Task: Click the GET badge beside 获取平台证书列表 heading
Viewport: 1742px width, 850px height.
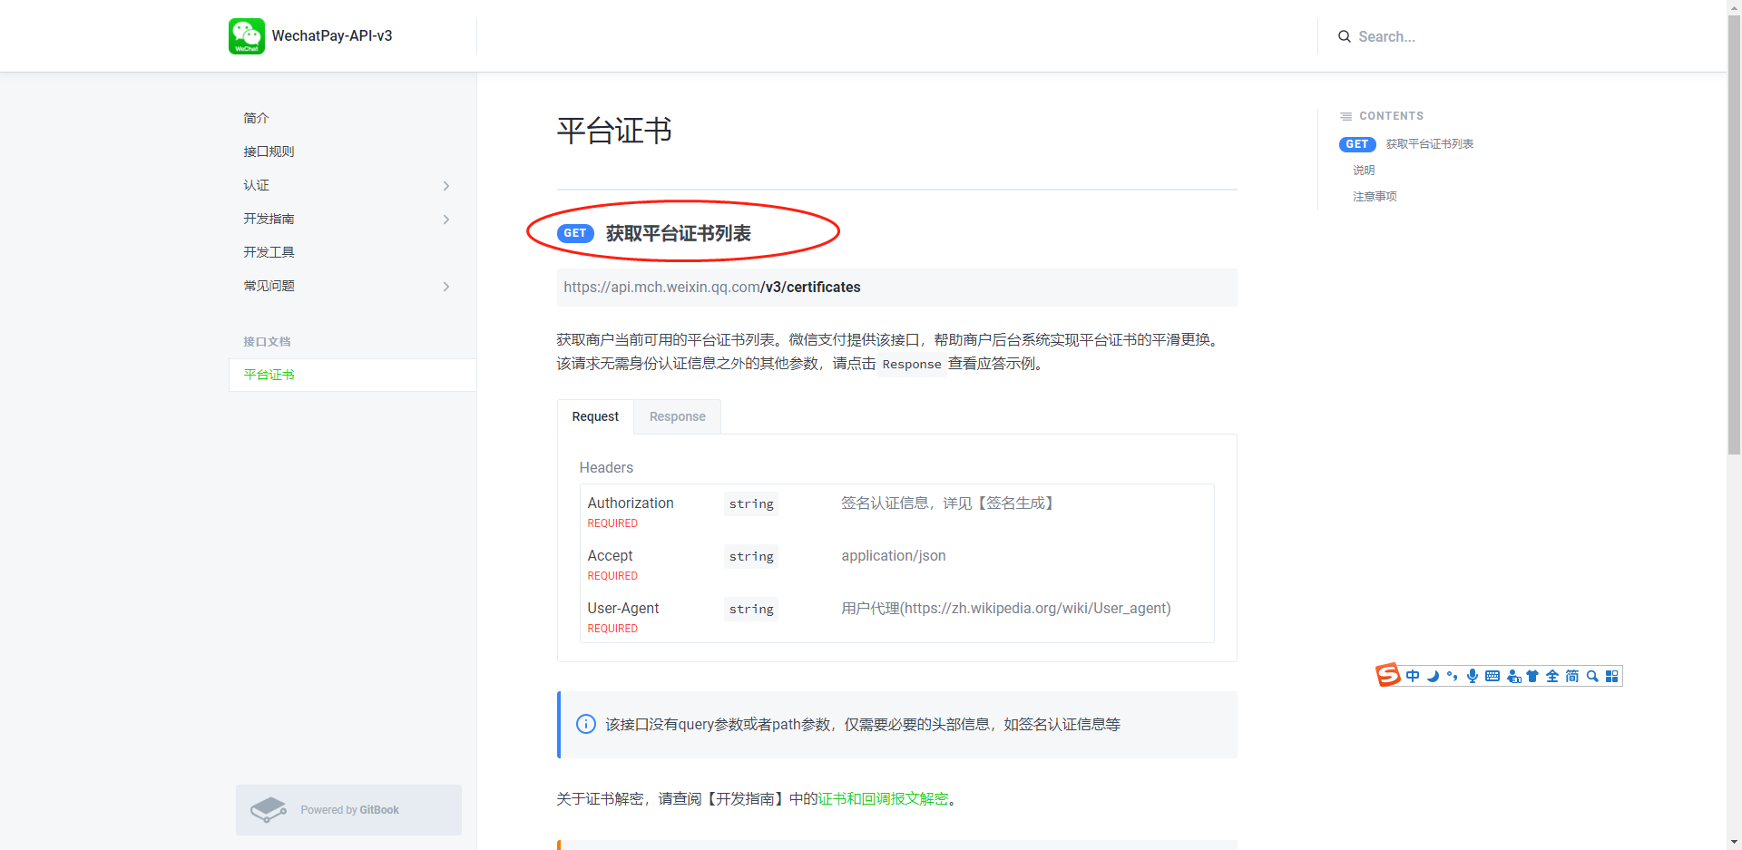Action: (575, 233)
